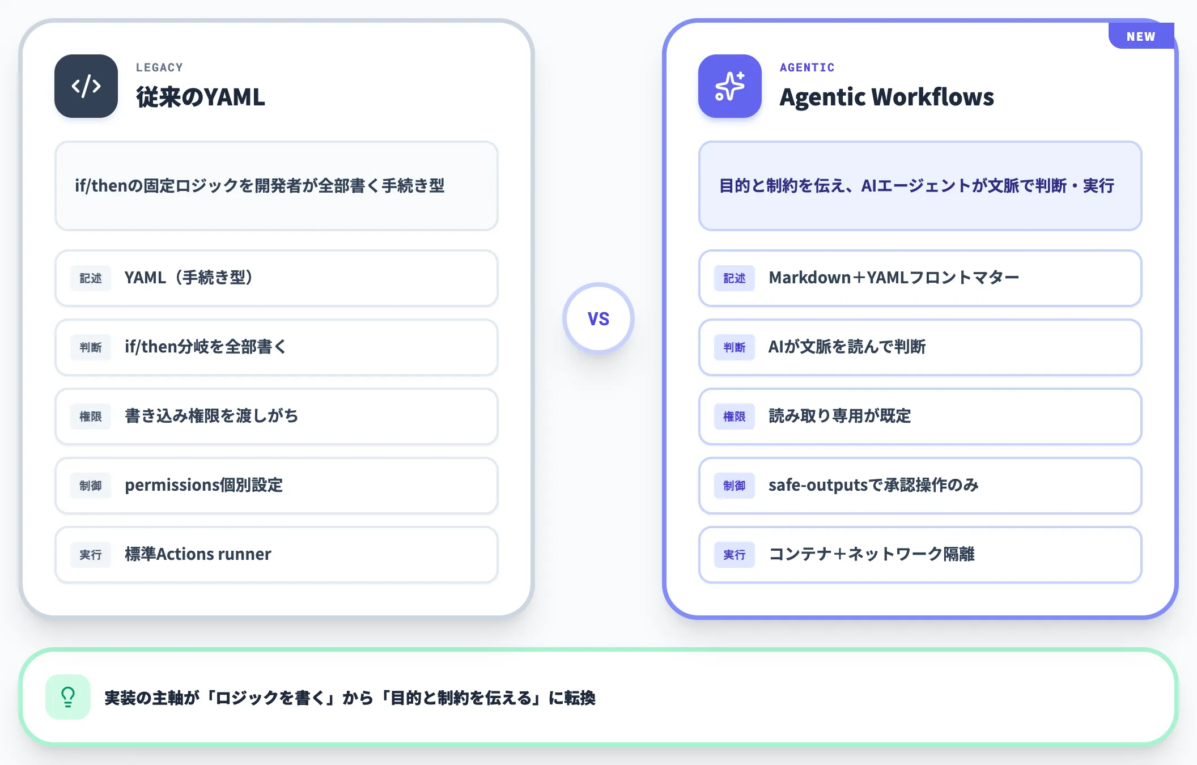The image size is (1197, 765).
Task: Click the lightbulb icon in the bottom banner
Action: point(68,697)
